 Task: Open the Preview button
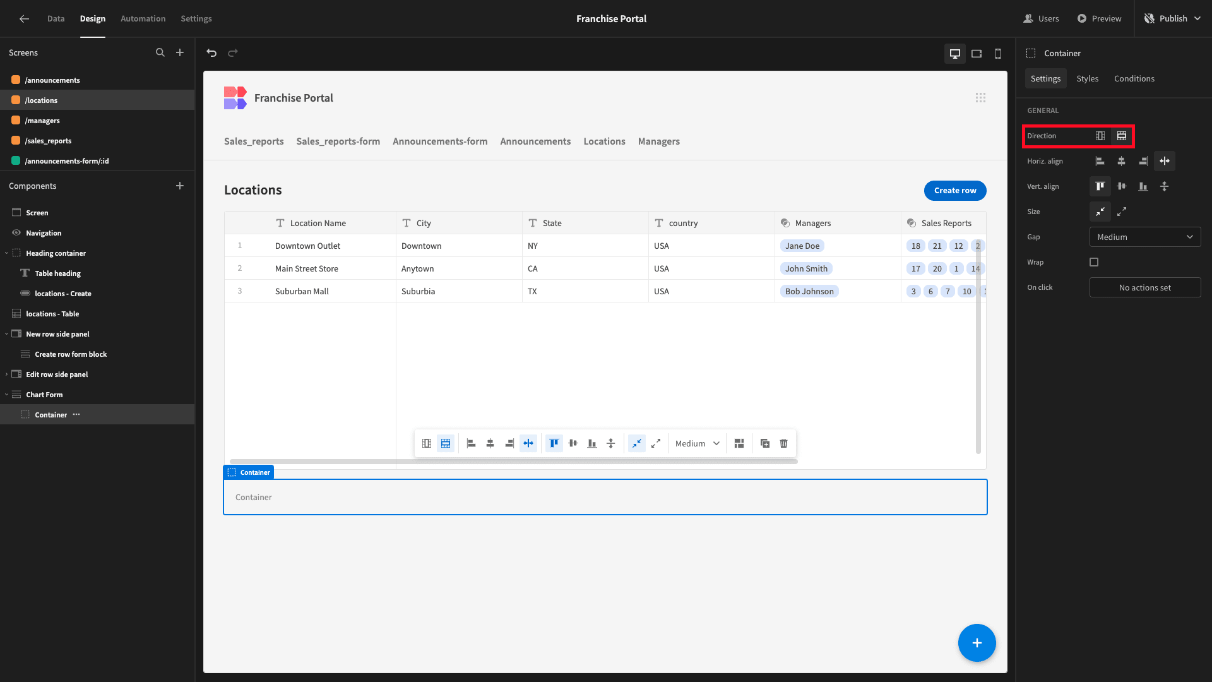pyautogui.click(x=1099, y=18)
